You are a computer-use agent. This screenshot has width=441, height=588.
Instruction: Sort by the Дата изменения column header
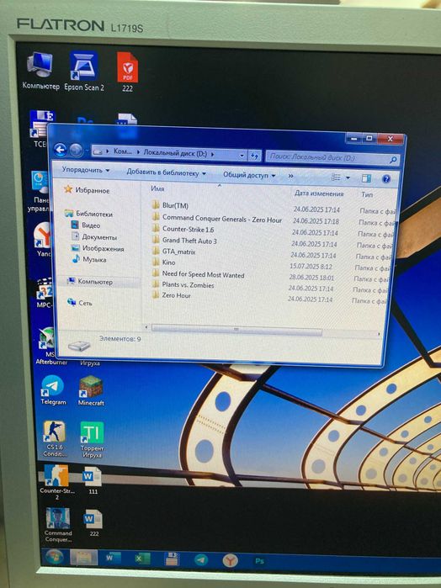[319, 193]
